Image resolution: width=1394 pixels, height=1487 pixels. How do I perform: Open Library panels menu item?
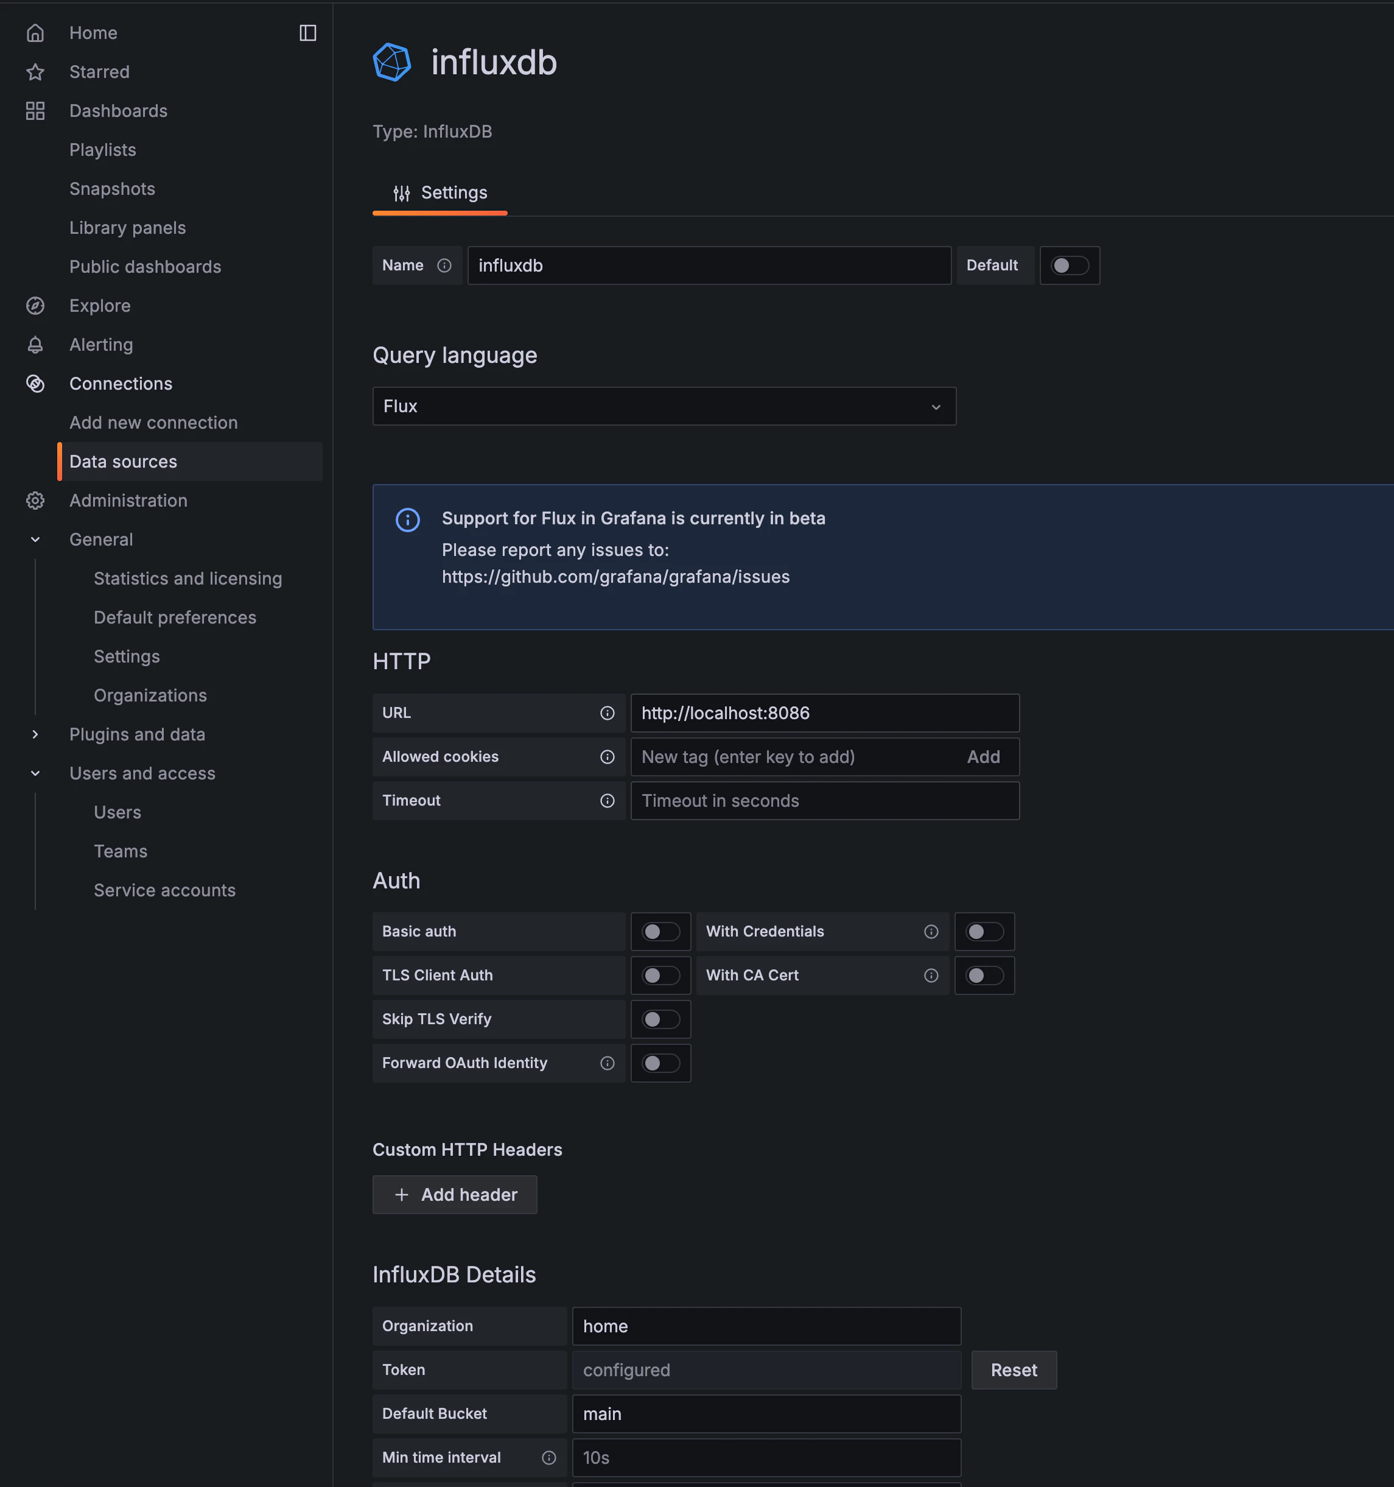tap(127, 227)
